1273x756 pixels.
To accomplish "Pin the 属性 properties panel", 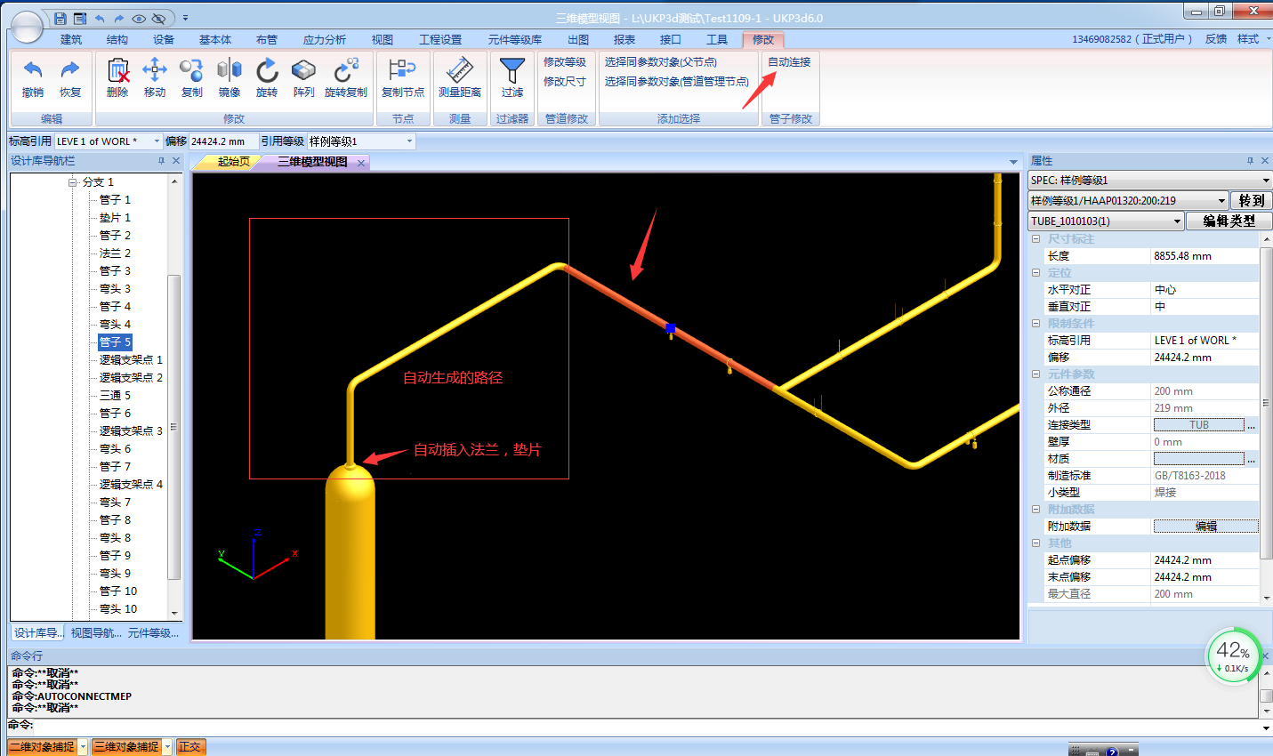I will (1250, 161).
